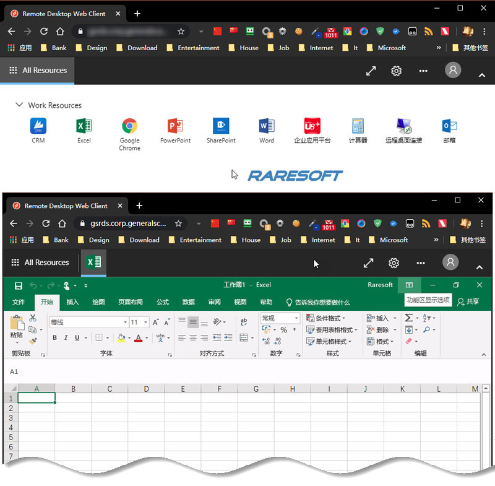Open the 邮箱 Outlook mail app
Image resolution: width=495 pixels, height=486 pixels.
[x=449, y=126]
